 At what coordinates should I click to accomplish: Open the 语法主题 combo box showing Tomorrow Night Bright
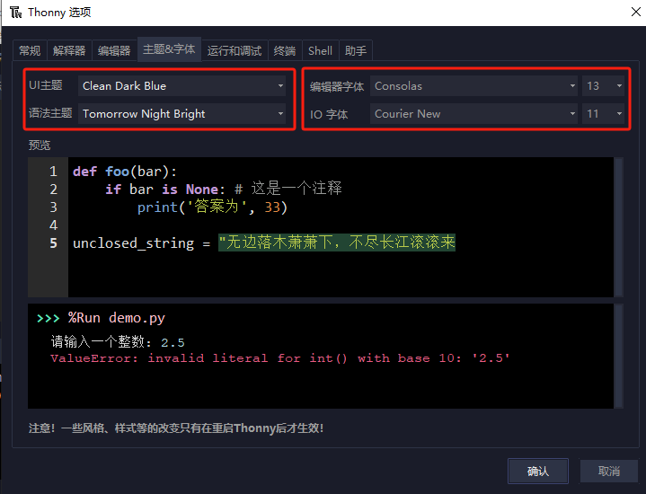pyautogui.click(x=181, y=114)
